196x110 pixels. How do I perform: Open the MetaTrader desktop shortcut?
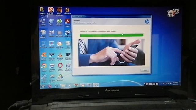tap(61, 77)
